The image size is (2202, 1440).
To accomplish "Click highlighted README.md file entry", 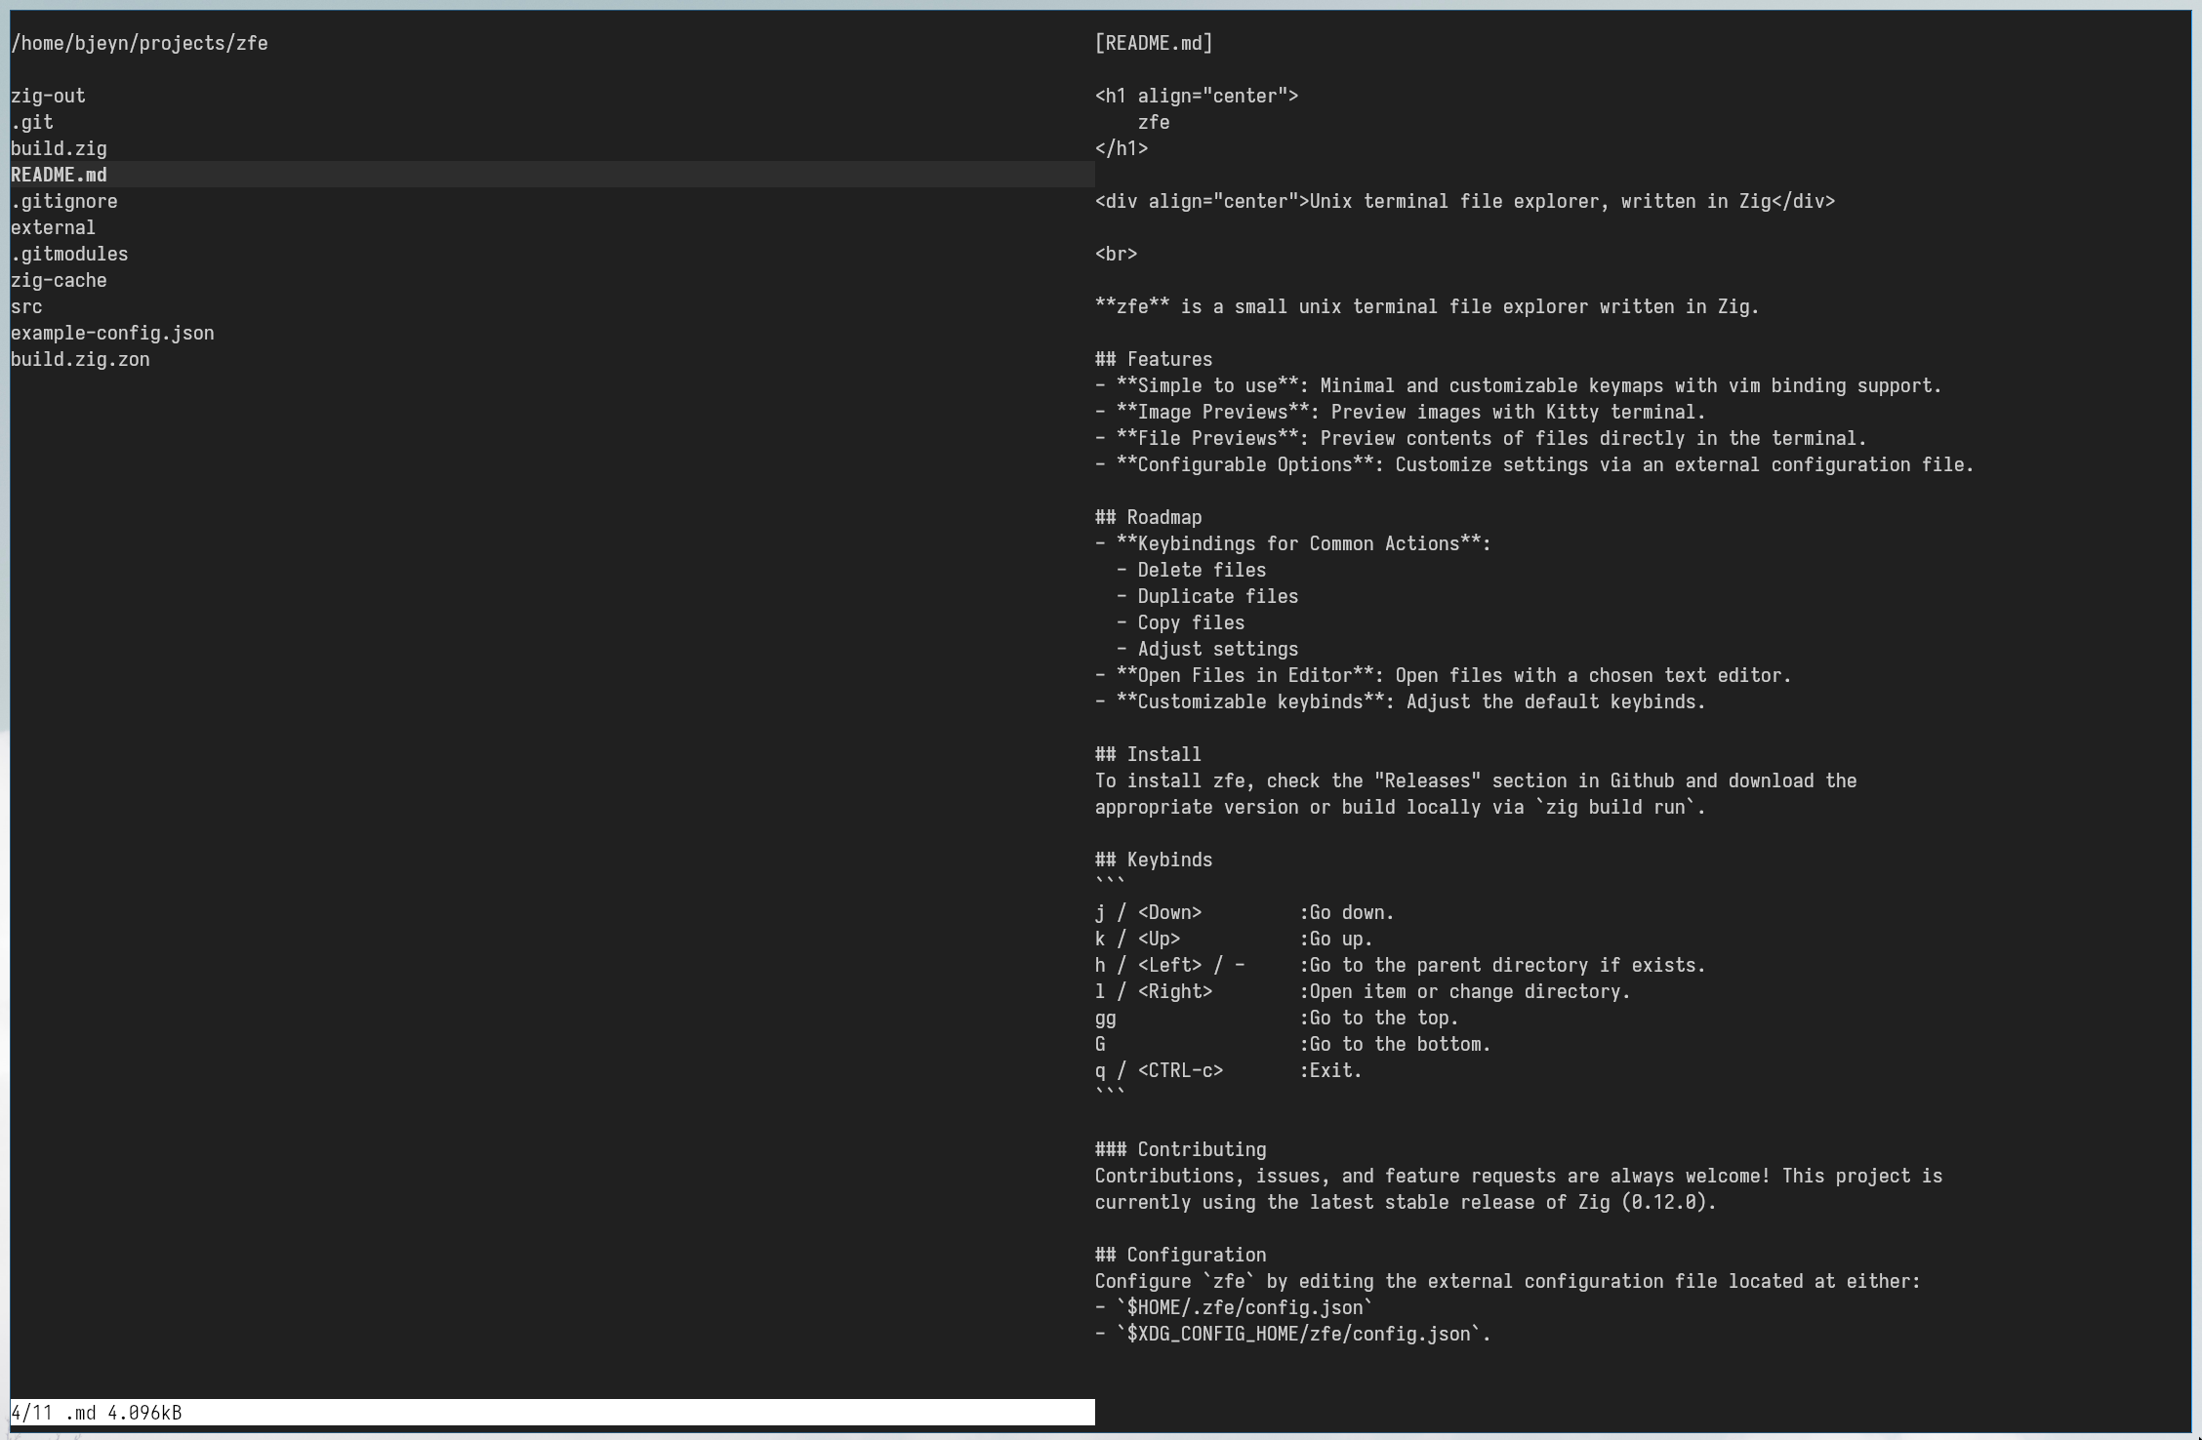I will 59,175.
